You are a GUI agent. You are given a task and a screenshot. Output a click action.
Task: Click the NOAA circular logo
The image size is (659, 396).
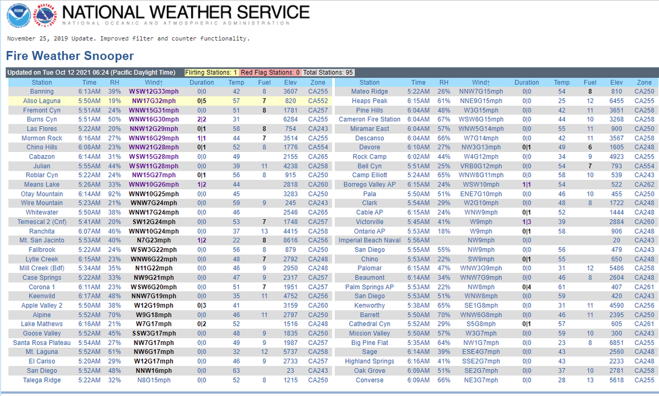19,15
